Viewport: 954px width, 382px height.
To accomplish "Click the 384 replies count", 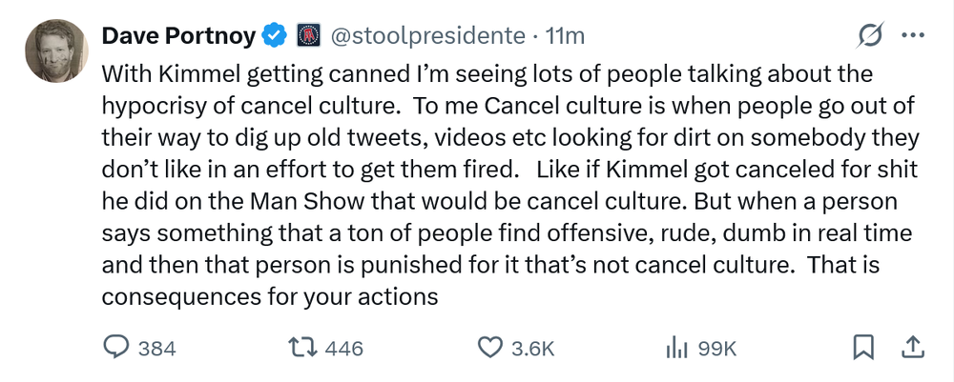I will [157, 349].
